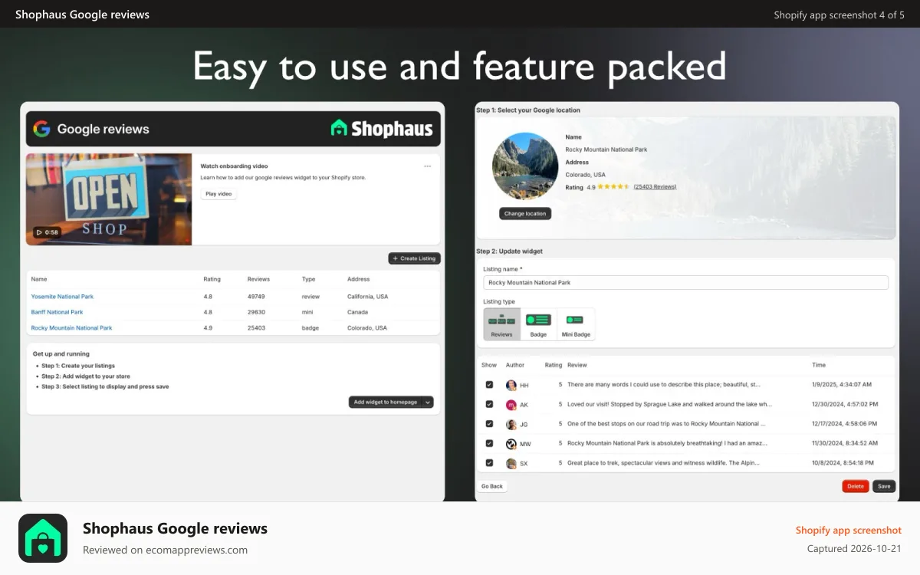Viewport: 920px width, 575px height.
Task: Click the California, USA address cell
Action: (367, 297)
